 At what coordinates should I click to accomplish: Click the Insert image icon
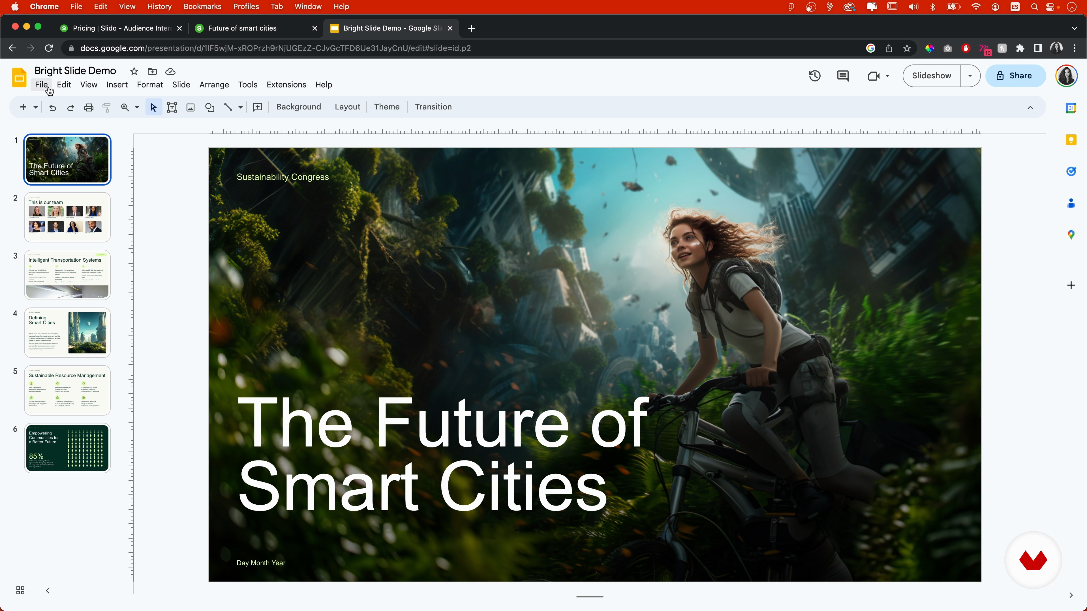click(x=191, y=107)
